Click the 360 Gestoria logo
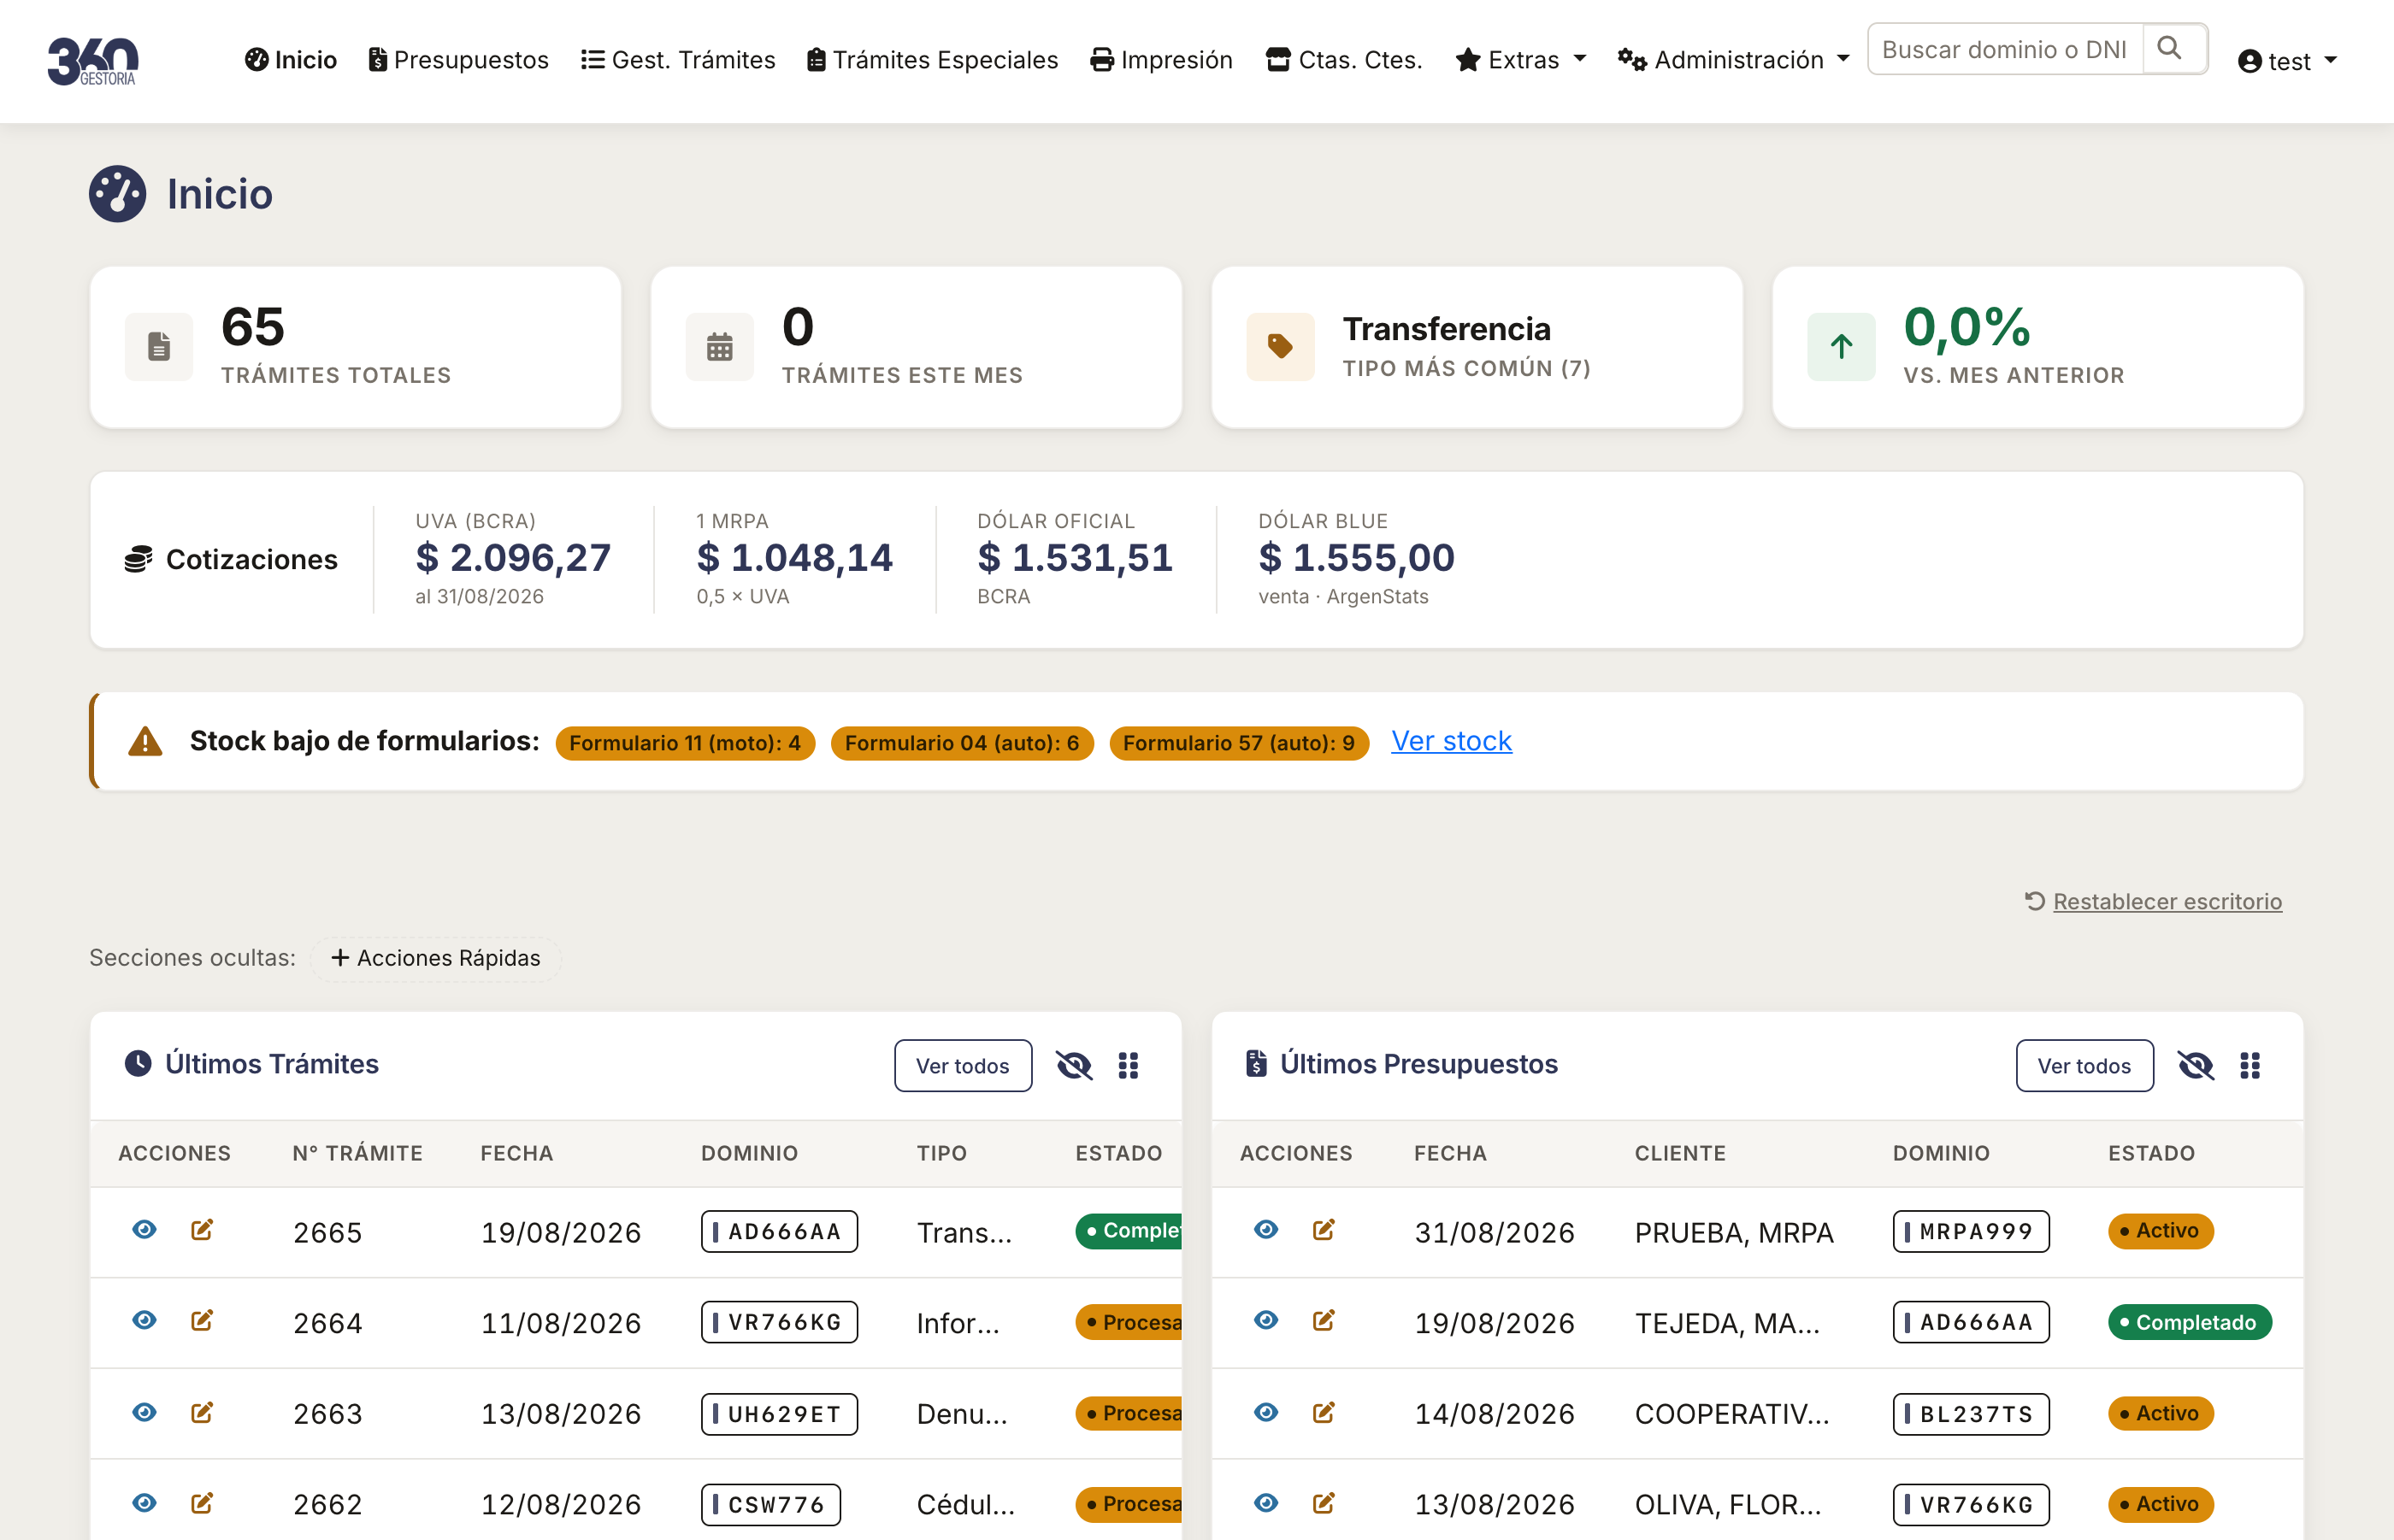2394x1540 pixels. pos(93,60)
